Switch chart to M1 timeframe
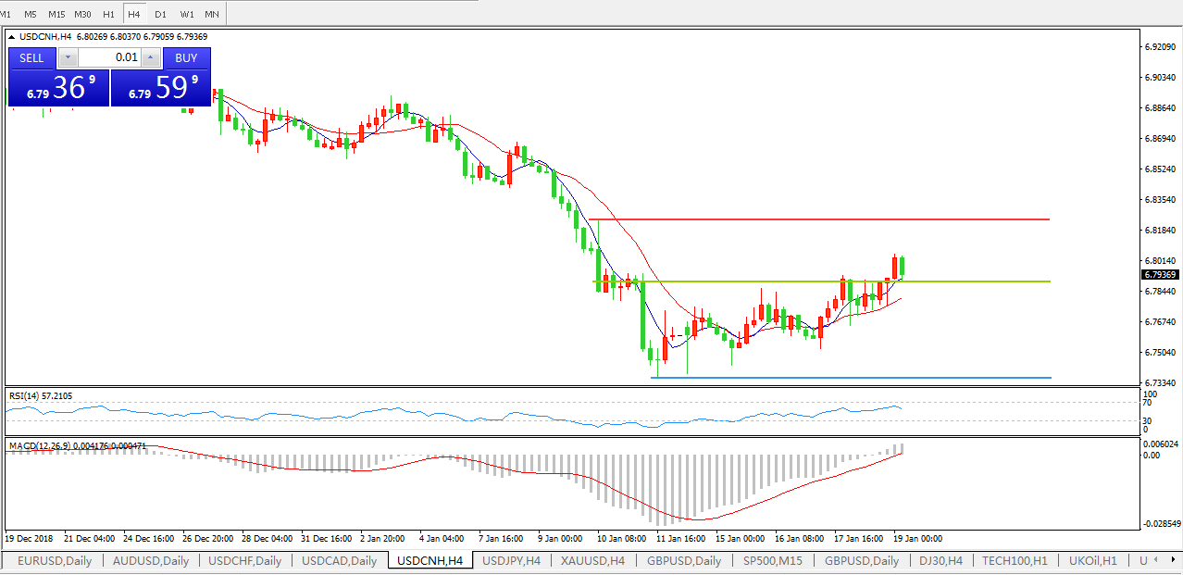 click(x=6, y=14)
